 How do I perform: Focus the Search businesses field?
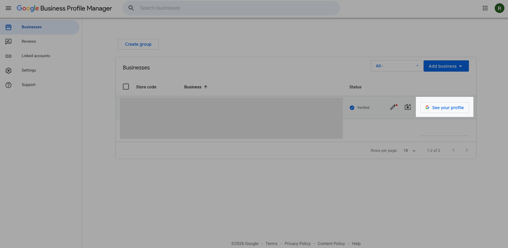tap(231, 8)
